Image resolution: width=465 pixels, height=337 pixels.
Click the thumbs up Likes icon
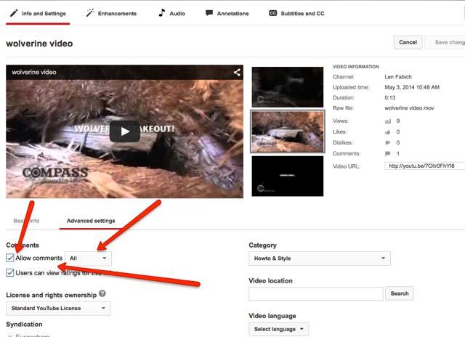pyautogui.click(x=387, y=132)
